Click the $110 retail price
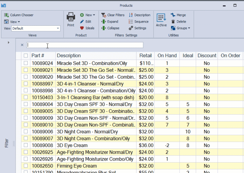Screen dimensions: 244x173 pos(146,63)
